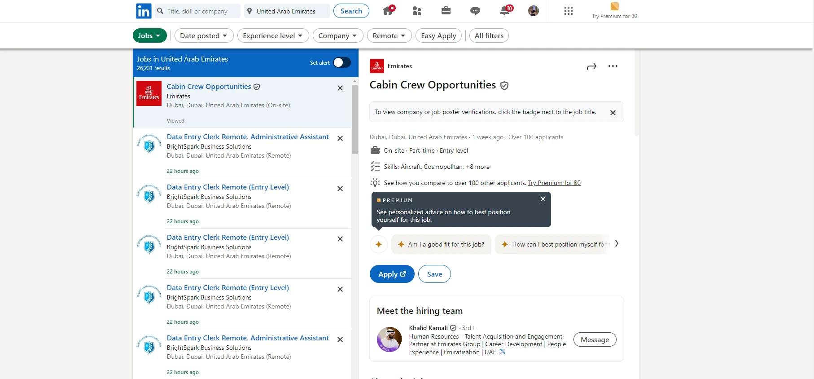Viewport: 814px width, 379px height.
Task: Click the sparkle AI assistant icon
Action: click(x=379, y=244)
